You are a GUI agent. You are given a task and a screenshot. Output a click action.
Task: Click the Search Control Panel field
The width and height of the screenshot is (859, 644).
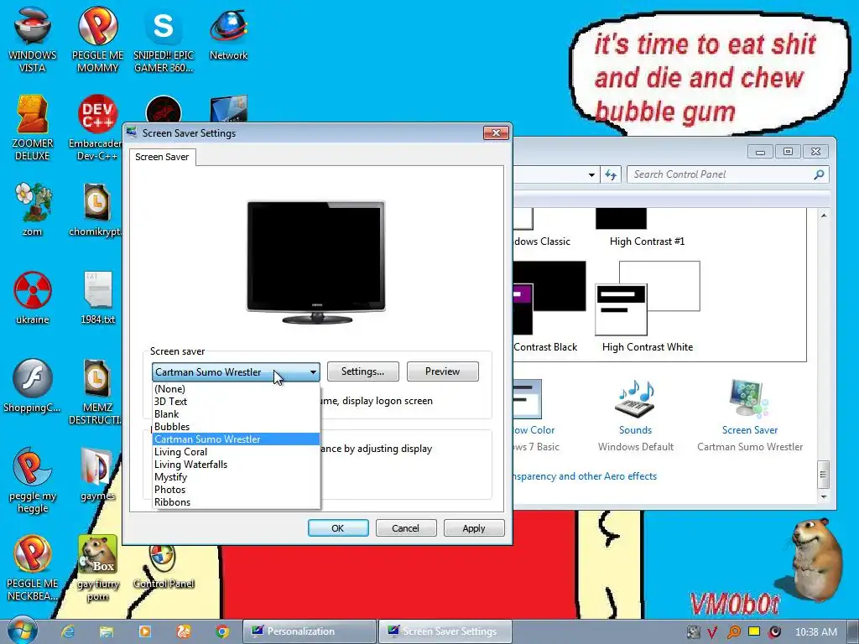point(727,174)
